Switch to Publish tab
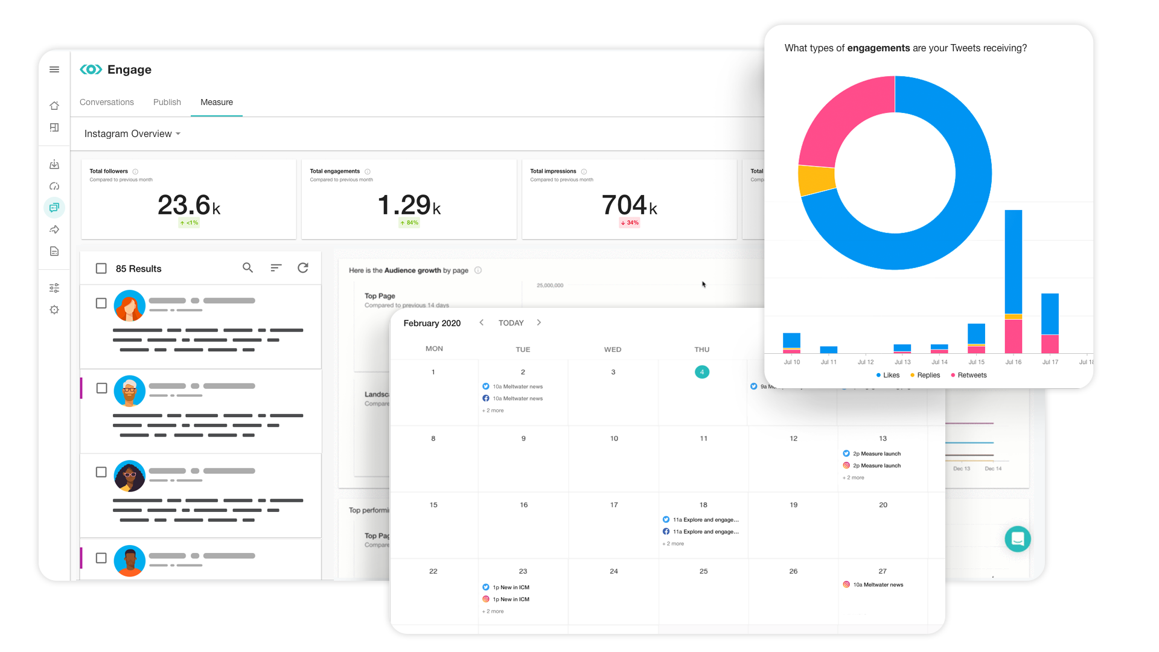The height and width of the screenshot is (652, 1159). (167, 102)
